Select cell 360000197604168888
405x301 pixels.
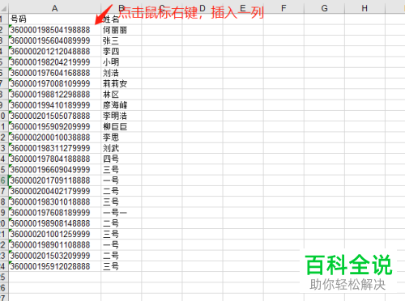pyautogui.click(x=54, y=73)
